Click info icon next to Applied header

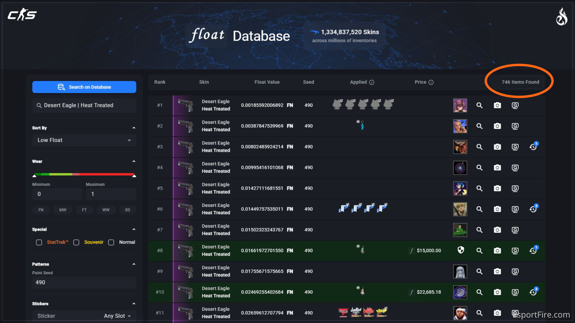coord(372,82)
